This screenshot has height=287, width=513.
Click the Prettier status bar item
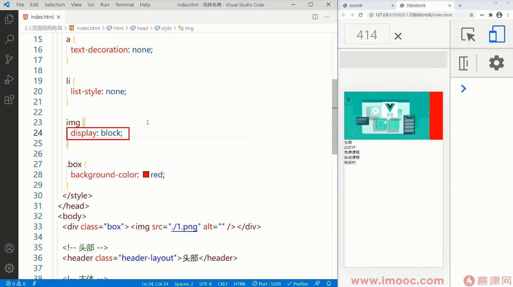pos(298,284)
